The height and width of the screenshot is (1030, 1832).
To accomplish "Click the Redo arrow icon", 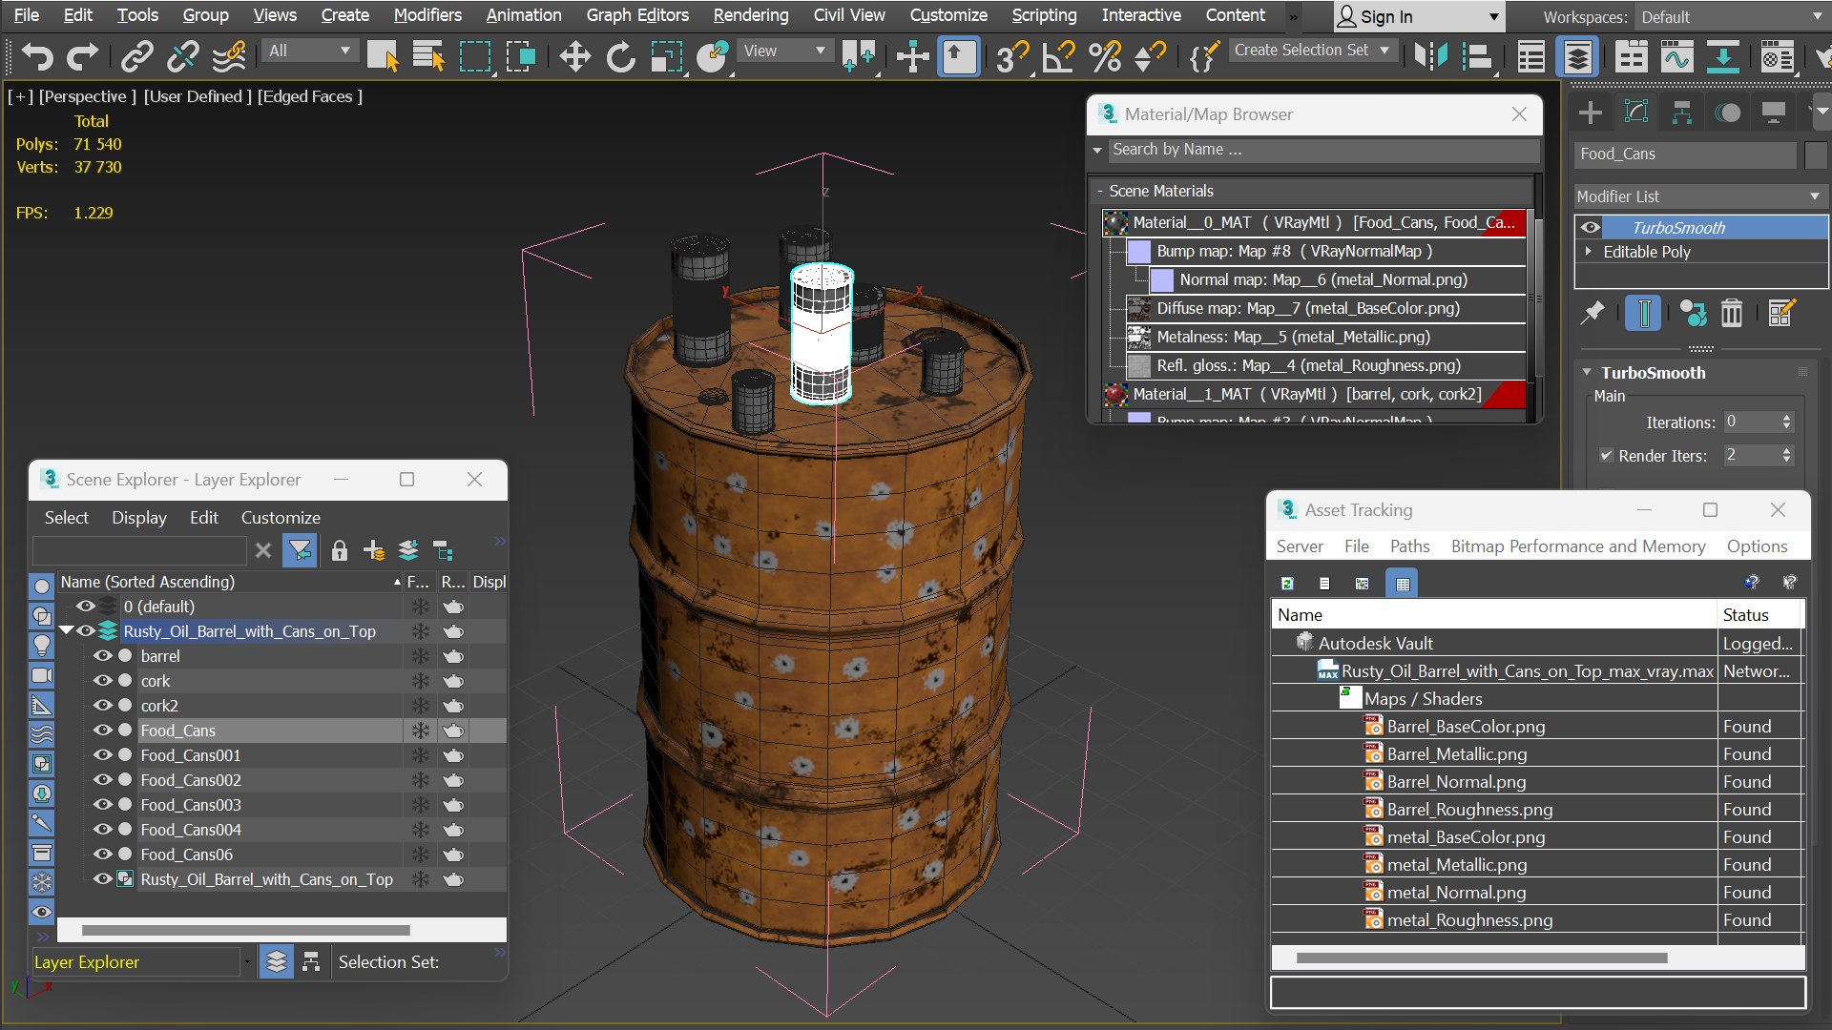I will click(82, 57).
